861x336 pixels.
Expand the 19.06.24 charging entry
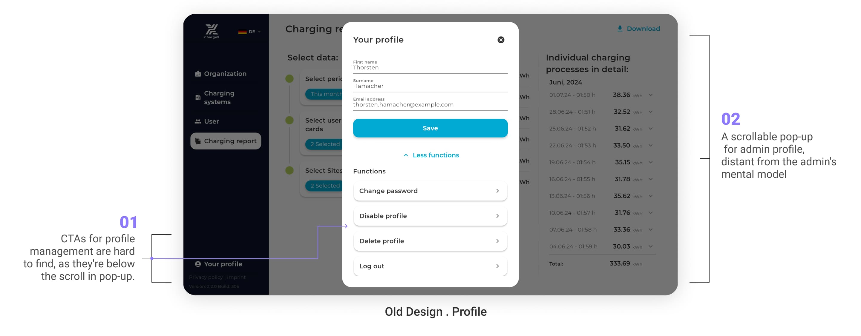coord(650,162)
